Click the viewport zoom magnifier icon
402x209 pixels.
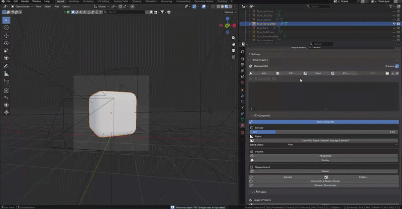[233, 38]
